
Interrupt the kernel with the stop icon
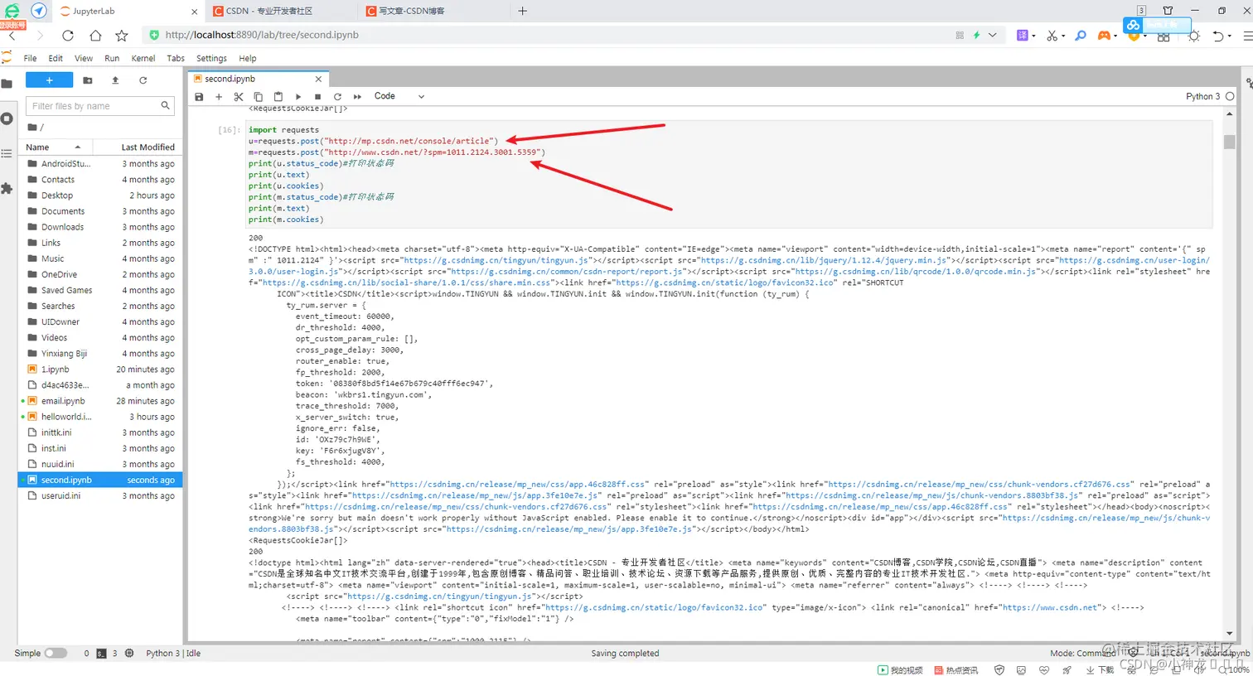tap(317, 97)
